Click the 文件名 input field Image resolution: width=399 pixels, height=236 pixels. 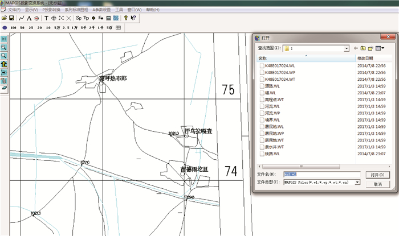coord(322,174)
